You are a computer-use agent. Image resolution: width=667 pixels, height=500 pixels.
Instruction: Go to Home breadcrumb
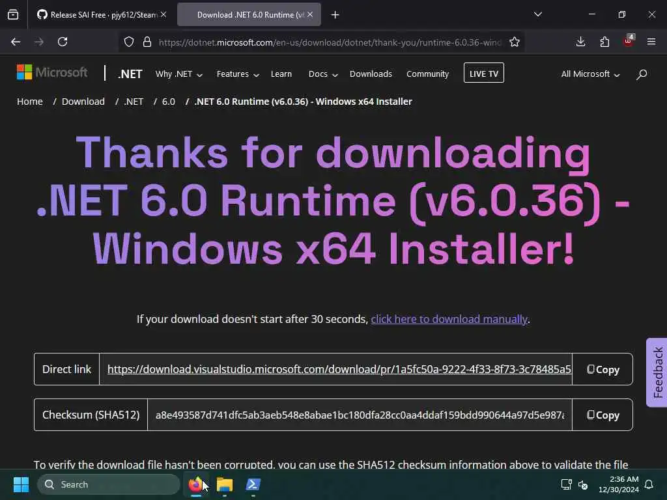tap(30, 102)
